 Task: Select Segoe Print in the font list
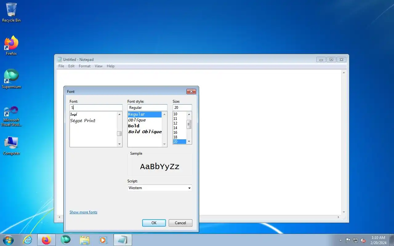tap(83, 121)
